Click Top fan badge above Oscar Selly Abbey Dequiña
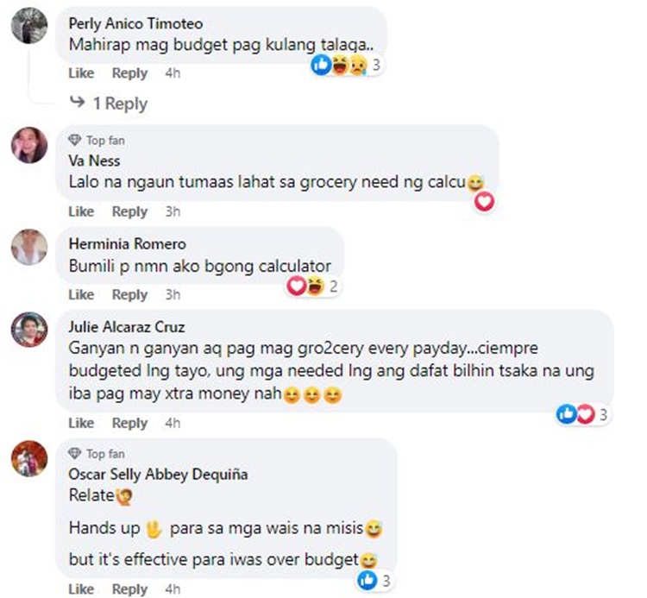This screenshot has height=598, width=647. pos(97,454)
